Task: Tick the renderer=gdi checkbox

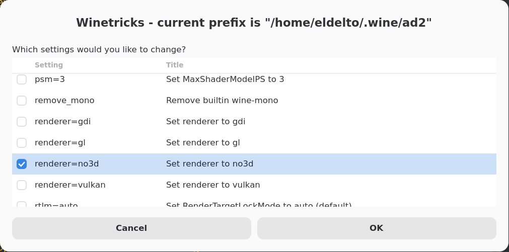Action: [x=22, y=122]
